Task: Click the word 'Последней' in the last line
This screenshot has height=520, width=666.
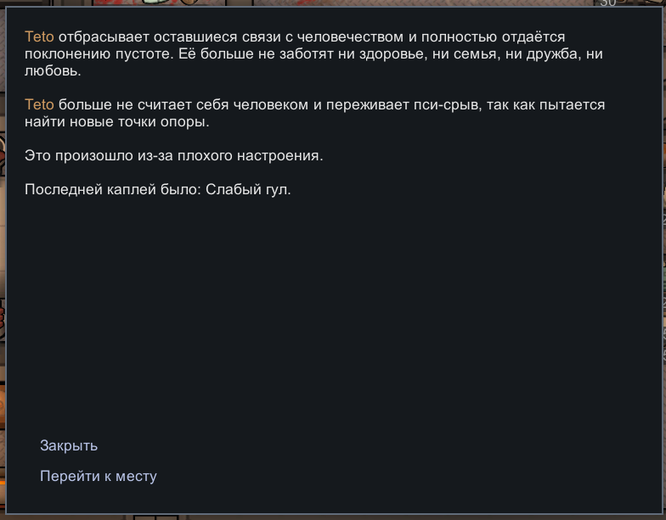Action: click(x=64, y=190)
